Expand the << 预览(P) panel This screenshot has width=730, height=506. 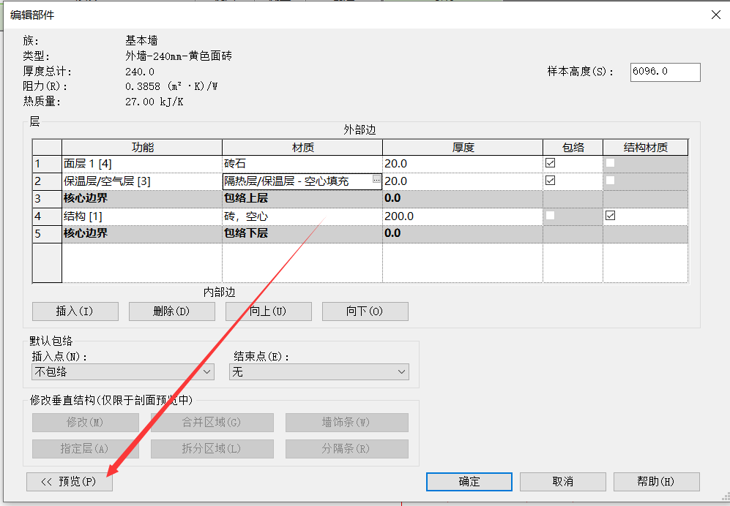69,481
